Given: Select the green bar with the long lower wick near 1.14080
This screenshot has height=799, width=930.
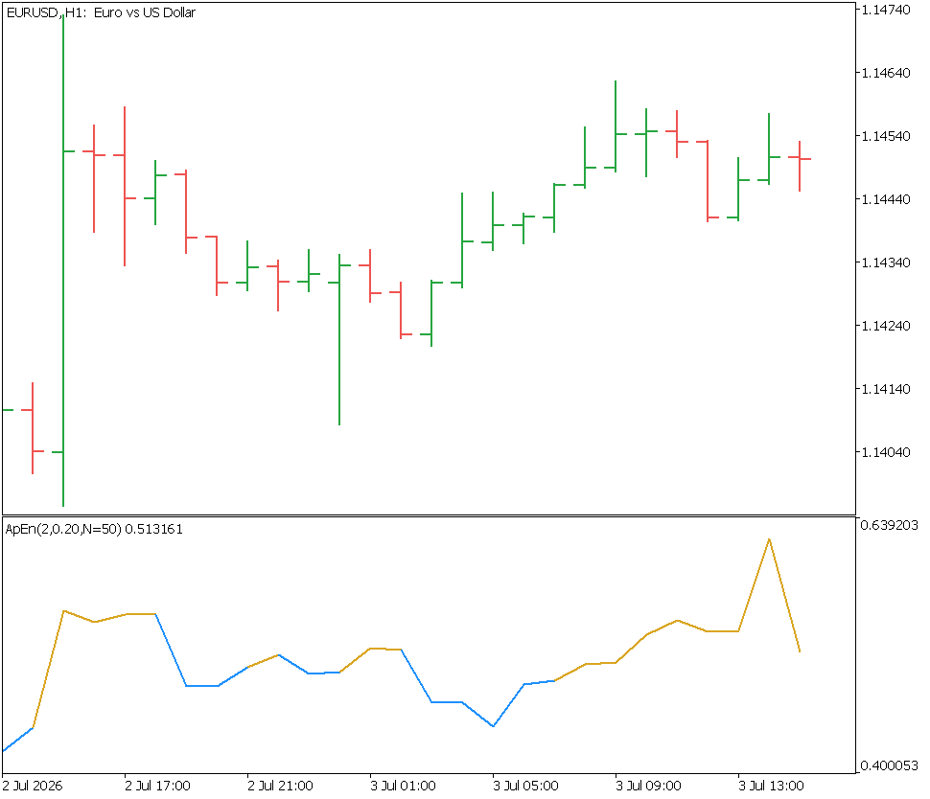Looking at the screenshot, I should tap(339, 339).
